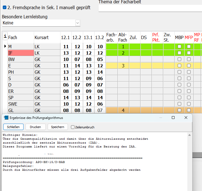Click the Drucken button
This screenshot has height=191, width=202.
tap(35, 127)
